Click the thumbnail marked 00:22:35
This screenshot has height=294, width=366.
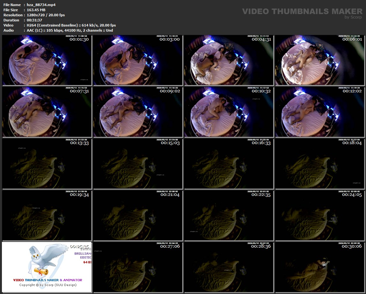(x=229, y=215)
